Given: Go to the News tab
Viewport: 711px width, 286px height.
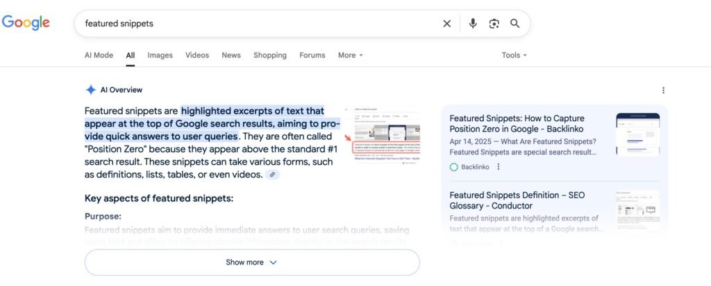Looking at the screenshot, I should tap(231, 55).
